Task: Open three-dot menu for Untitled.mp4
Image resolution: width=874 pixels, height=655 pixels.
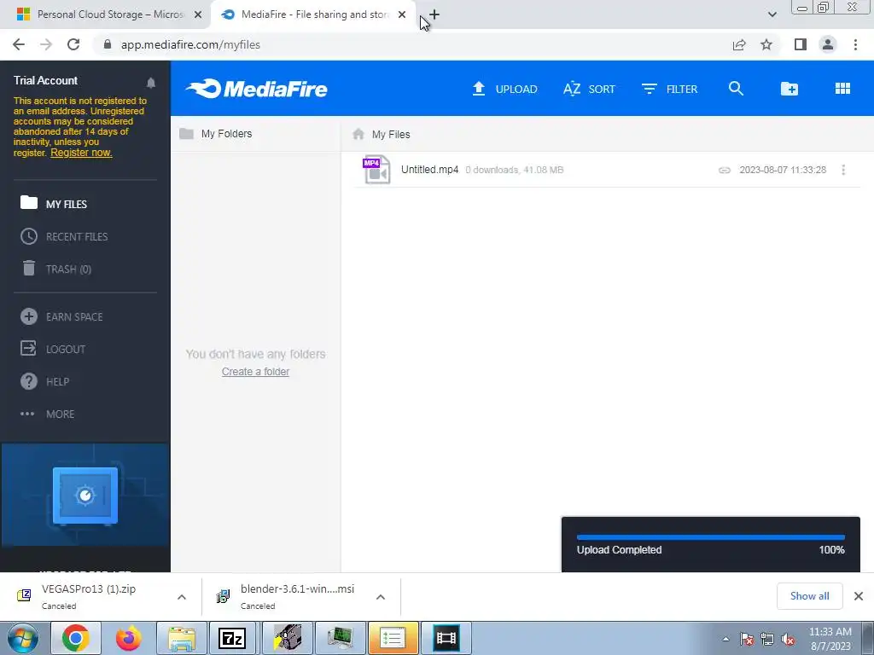Action: [x=843, y=170]
